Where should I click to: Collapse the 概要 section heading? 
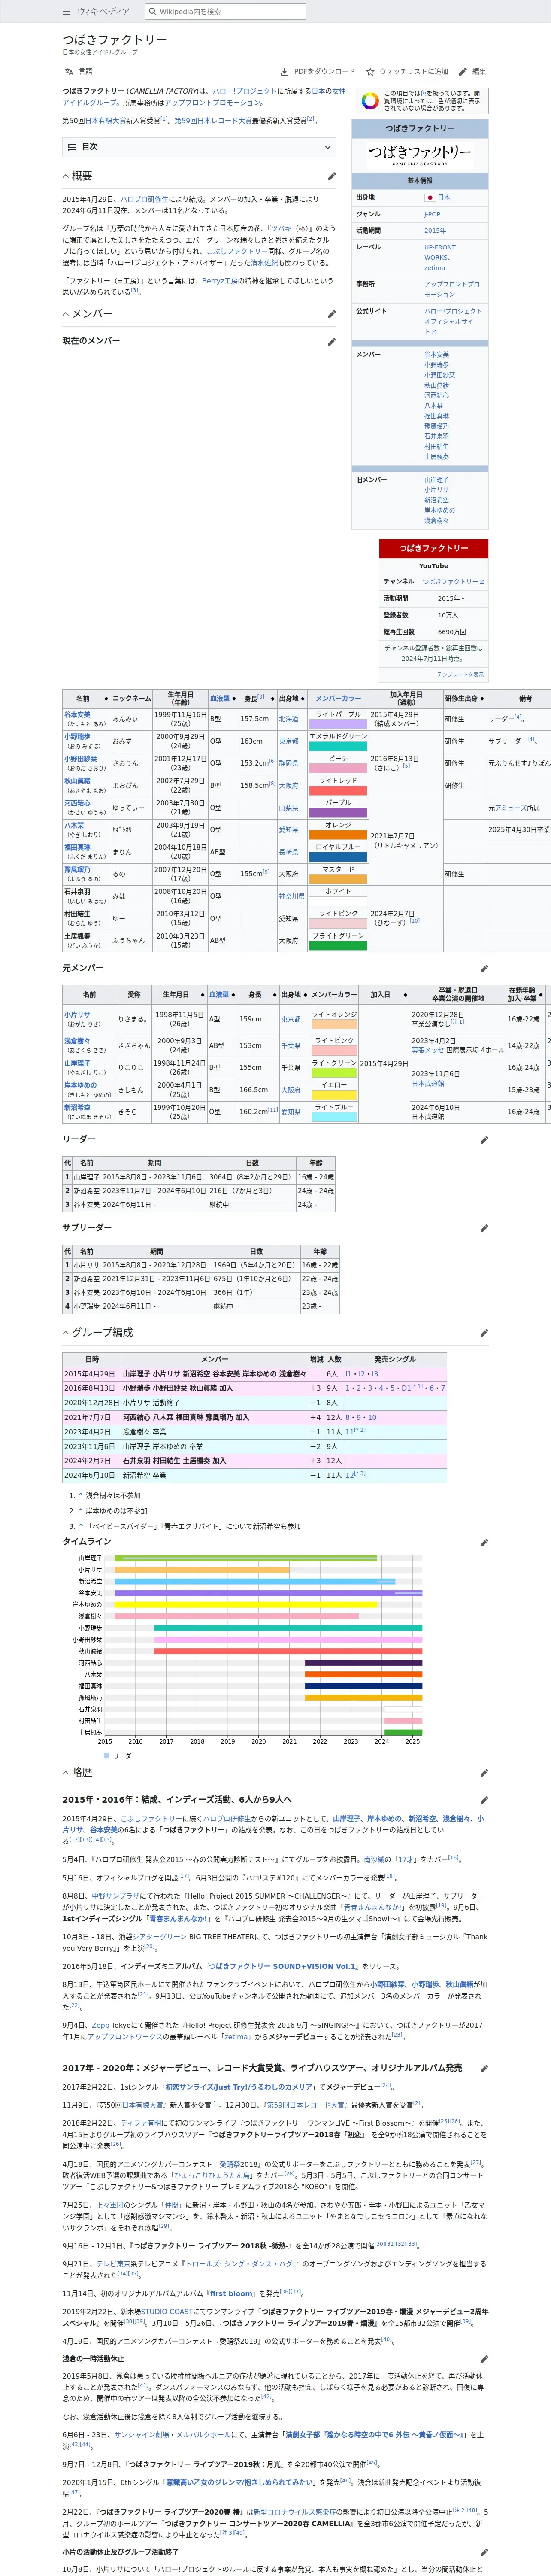pos(67,176)
